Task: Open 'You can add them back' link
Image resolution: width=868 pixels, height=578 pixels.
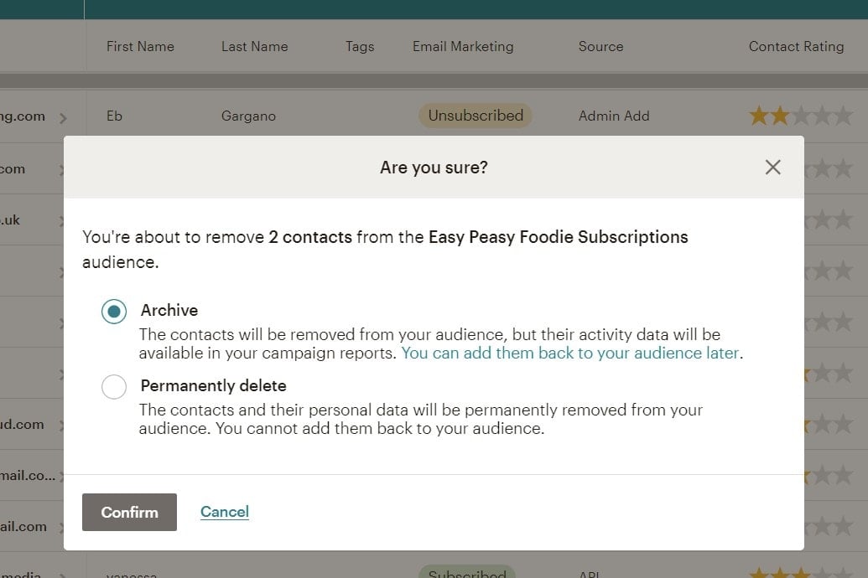Action: coord(570,353)
